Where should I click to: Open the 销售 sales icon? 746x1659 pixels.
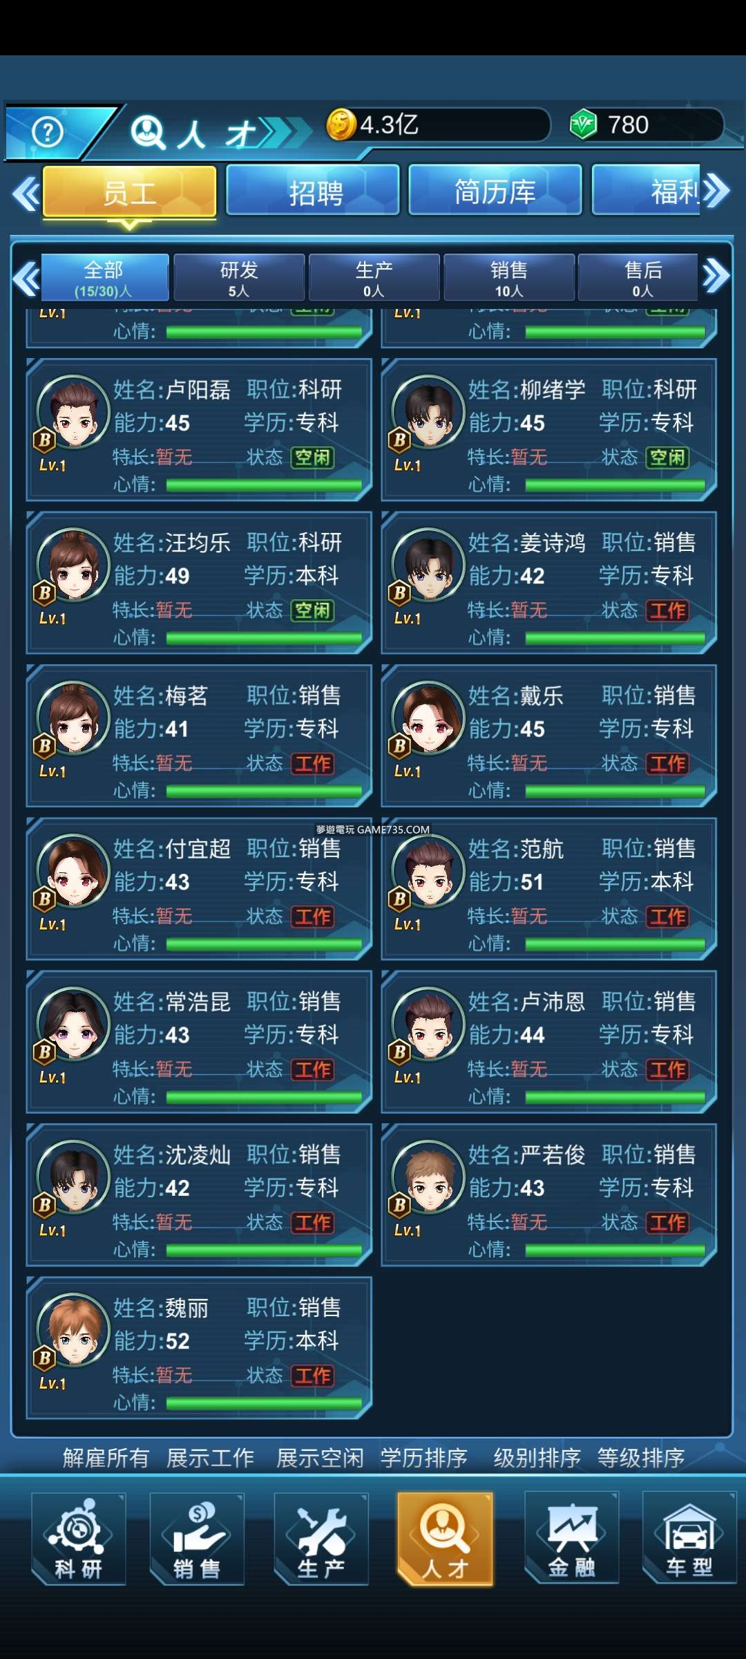[197, 1539]
